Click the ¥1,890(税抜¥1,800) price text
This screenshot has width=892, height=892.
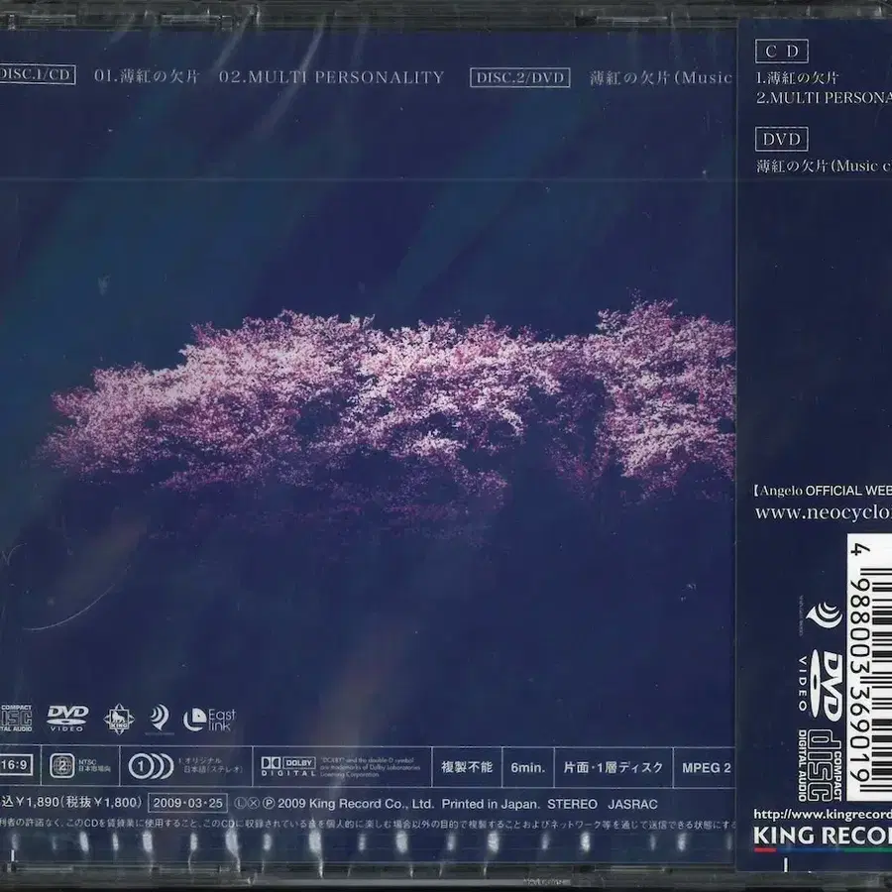click(77, 803)
